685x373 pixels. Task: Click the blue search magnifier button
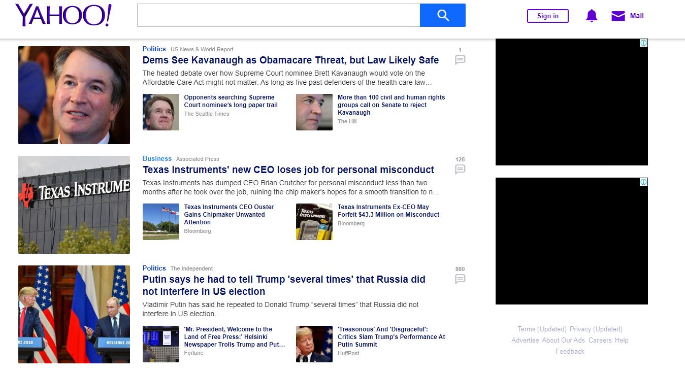pos(443,15)
